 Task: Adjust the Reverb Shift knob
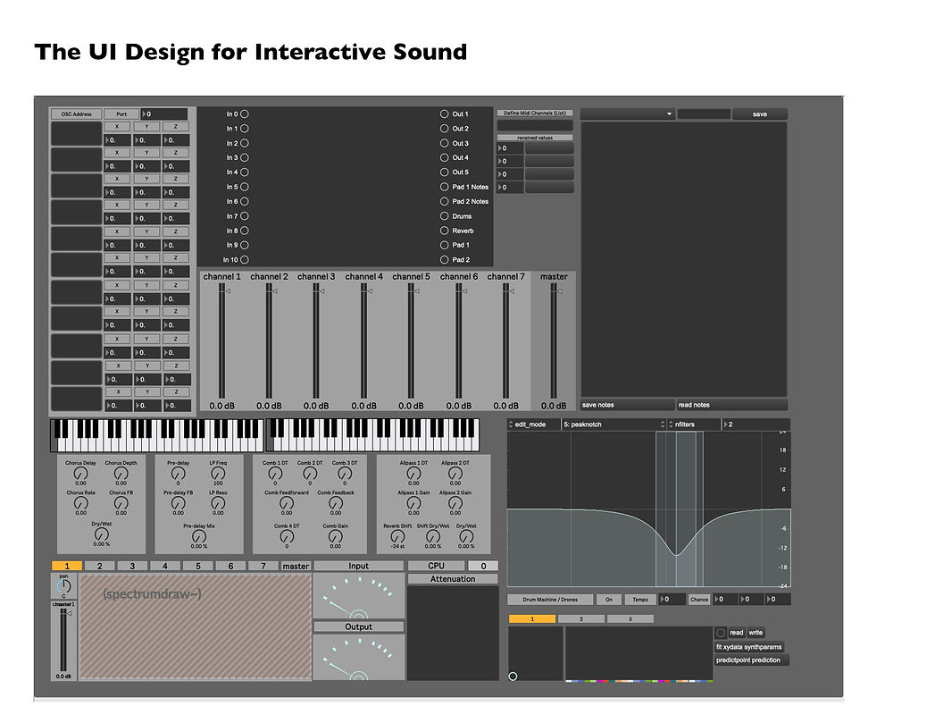pos(397,536)
